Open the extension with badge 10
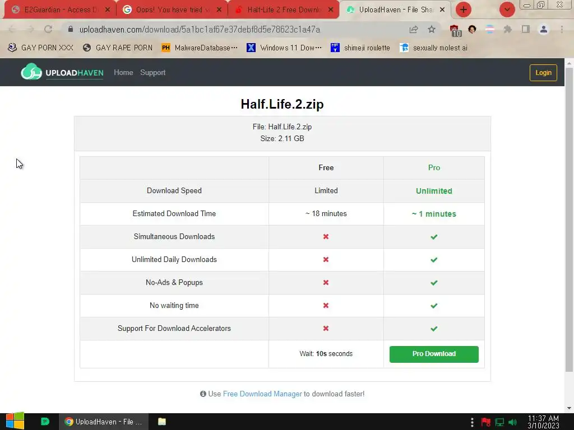 tap(455, 30)
